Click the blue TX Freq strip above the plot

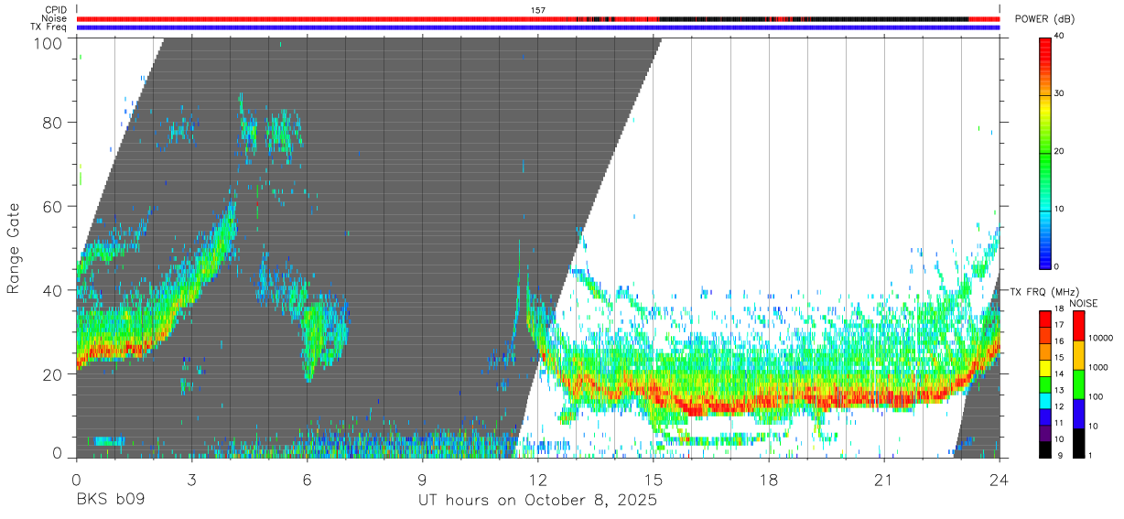[x=538, y=27]
